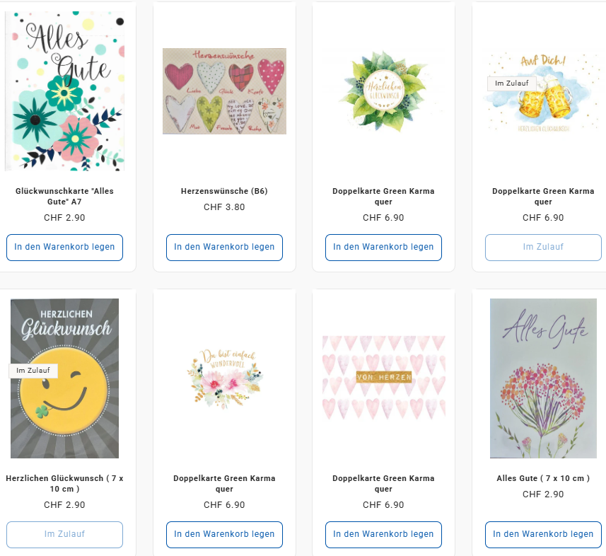Open the Herzenswünsche hearts card image
606x556 pixels.
[x=224, y=91]
